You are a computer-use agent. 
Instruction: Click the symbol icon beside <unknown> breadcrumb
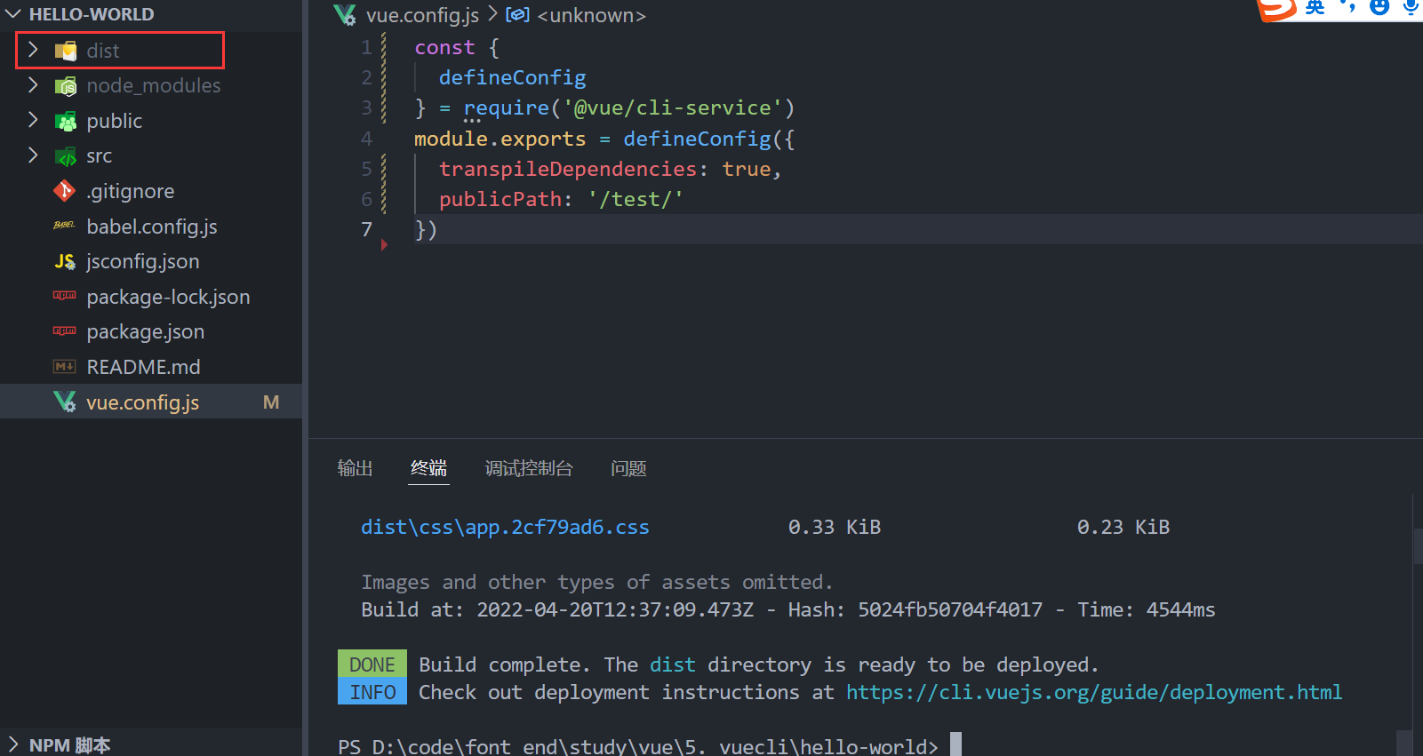517,15
